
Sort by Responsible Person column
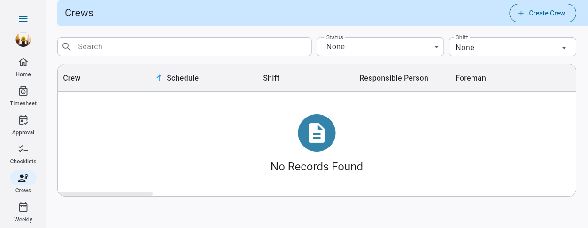[x=394, y=78]
